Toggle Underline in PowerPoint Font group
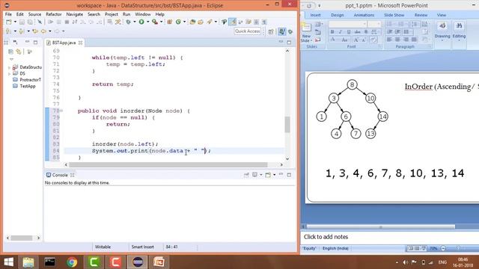This screenshot has height=269, width=479. (x=349, y=31)
